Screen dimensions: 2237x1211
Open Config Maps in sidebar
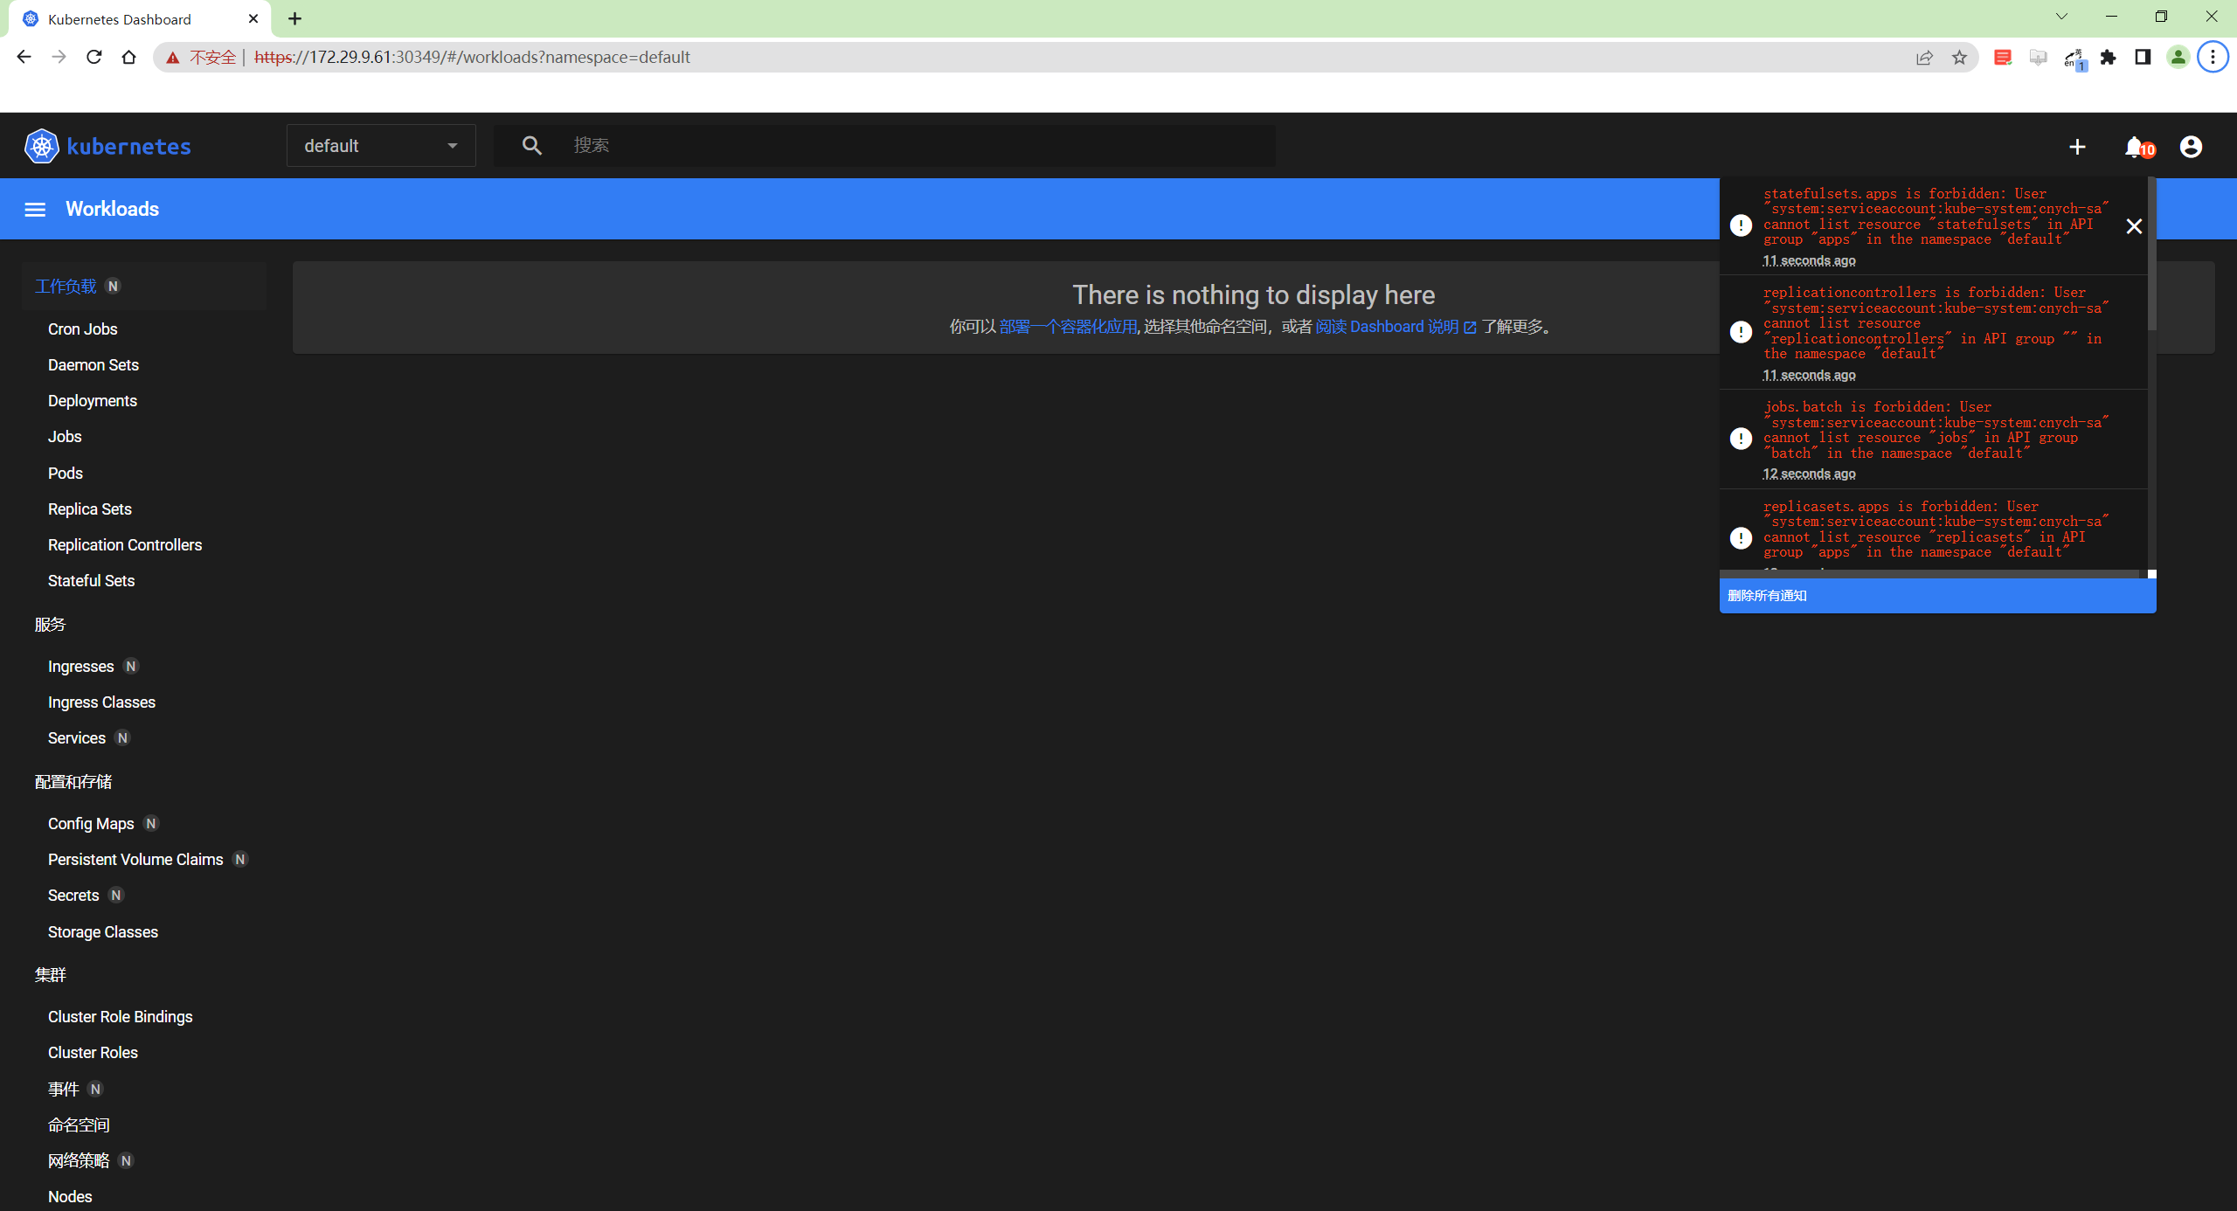coord(91,824)
